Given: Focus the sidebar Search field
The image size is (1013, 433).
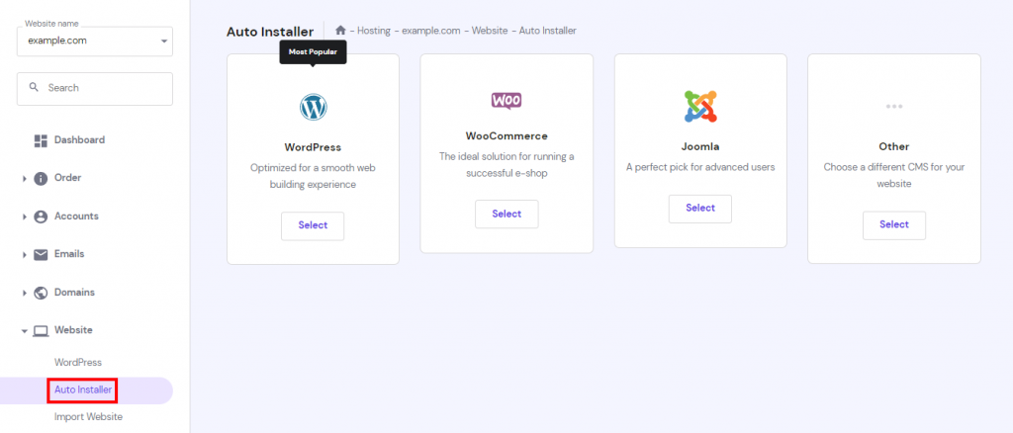Looking at the screenshot, I should pos(95,88).
